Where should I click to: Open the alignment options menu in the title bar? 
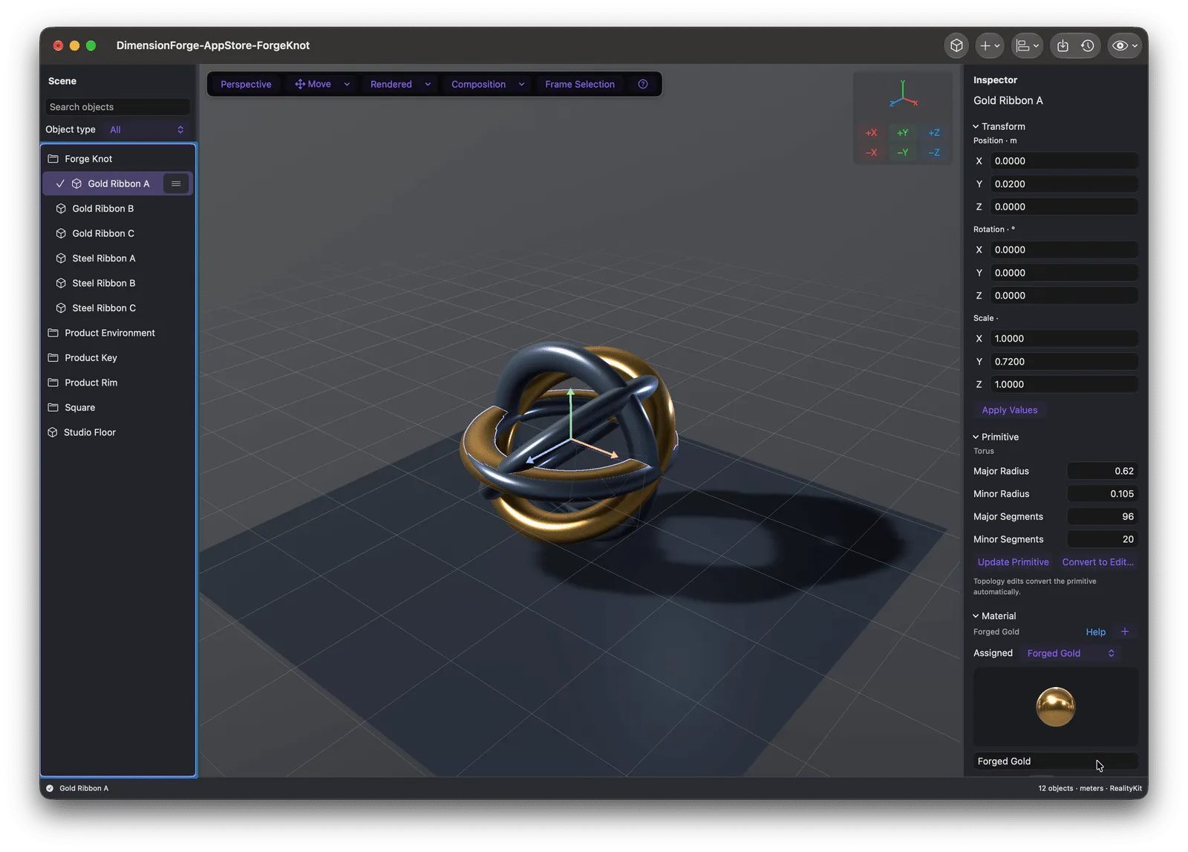1027,46
